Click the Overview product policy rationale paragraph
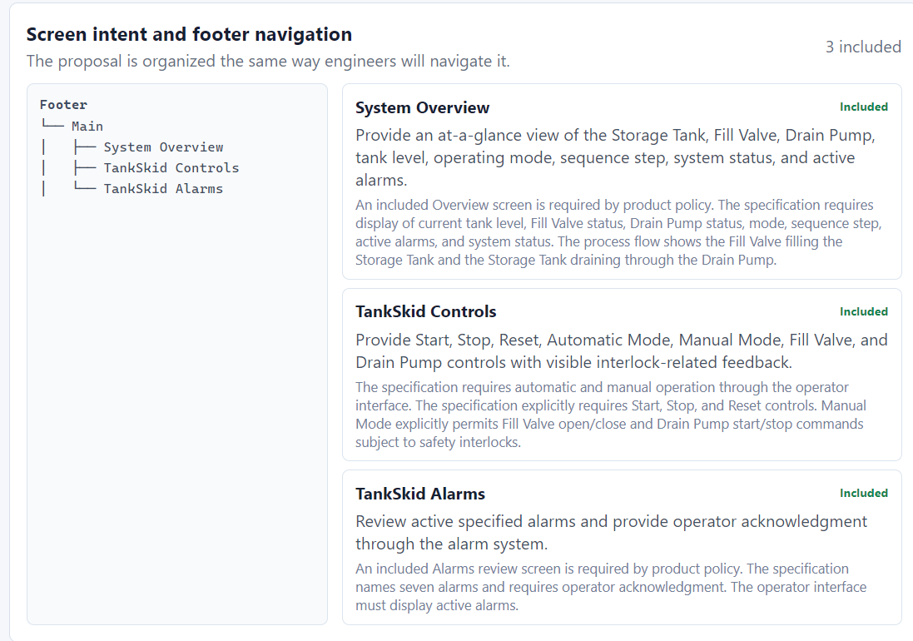The width and height of the screenshot is (913, 641). coord(618,232)
